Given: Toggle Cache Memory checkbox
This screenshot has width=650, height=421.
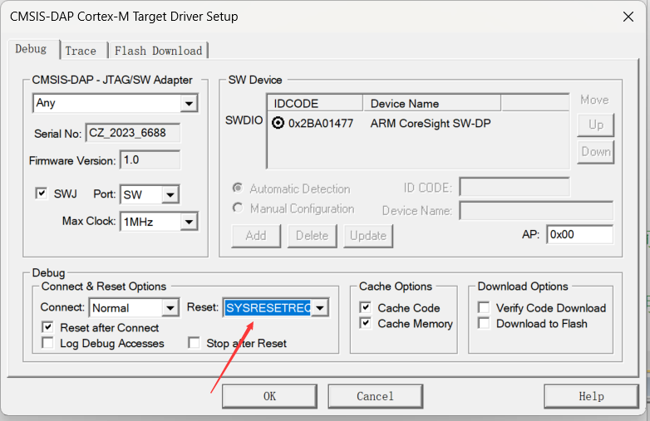Looking at the screenshot, I should point(365,323).
